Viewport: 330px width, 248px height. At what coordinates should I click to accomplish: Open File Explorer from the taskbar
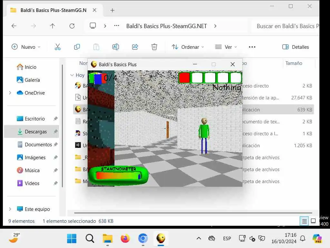(x=108, y=239)
